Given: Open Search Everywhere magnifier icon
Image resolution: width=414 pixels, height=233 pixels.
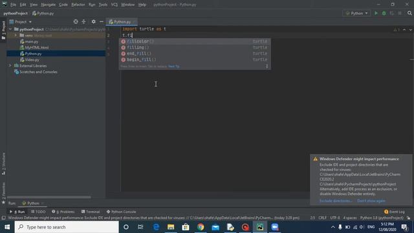Looking at the screenshot, I should (x=409, y=13).
